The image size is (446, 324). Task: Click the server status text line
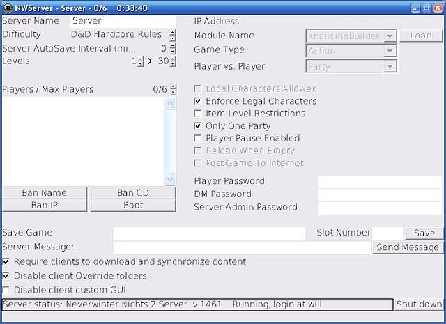[x=197, y=304]
